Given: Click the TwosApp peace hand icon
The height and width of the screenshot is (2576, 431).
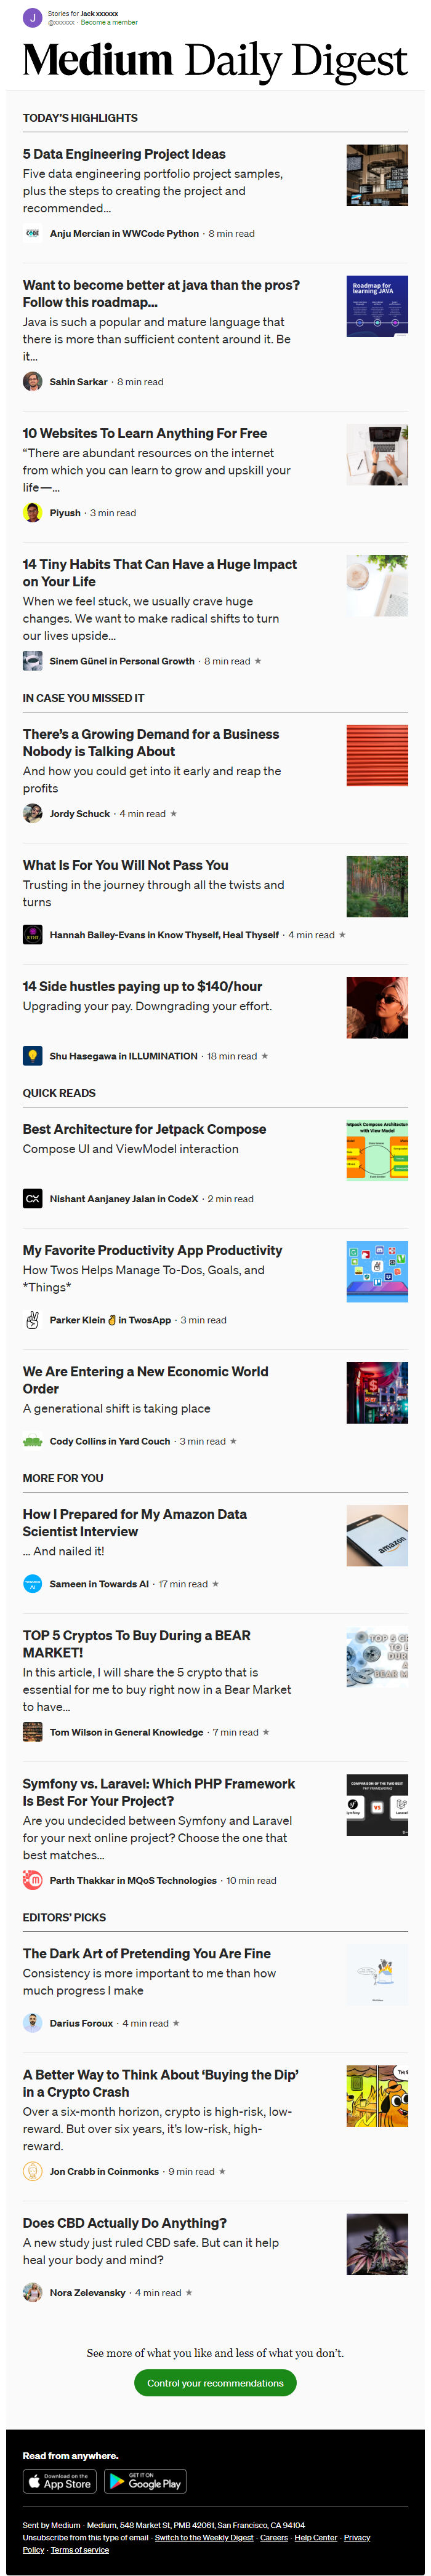Looking at the screenshot, I should (x=32, y=1319).
